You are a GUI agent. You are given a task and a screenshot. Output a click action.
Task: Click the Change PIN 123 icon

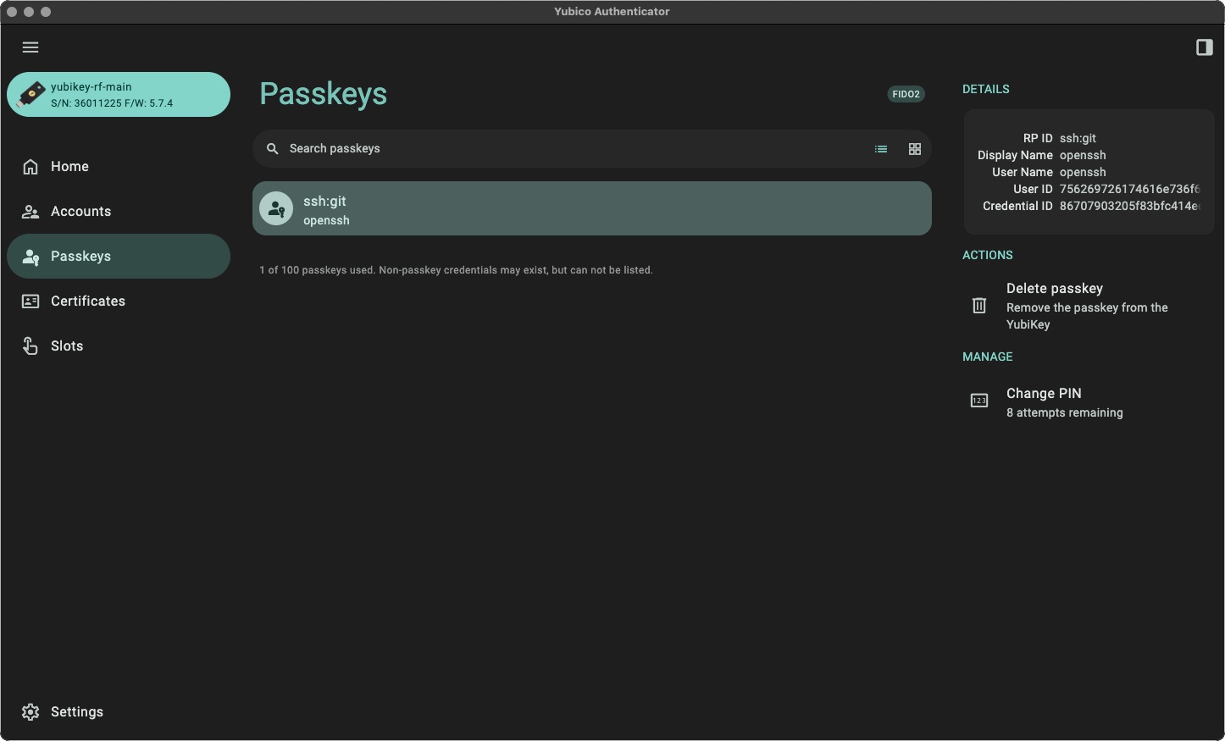pyautogui.click(x=979, y=401)
